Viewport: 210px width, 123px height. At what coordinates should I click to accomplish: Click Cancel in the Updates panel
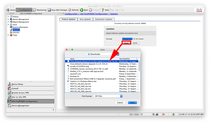coord(135,43)
